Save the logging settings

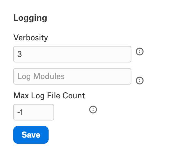pyautogui.click(x=31, y=135)
